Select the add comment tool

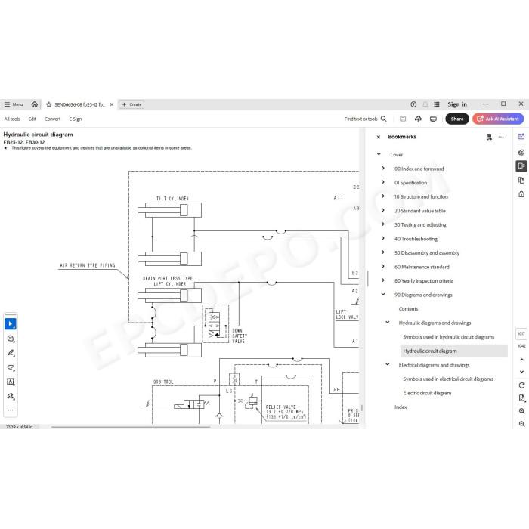[11, 339]
